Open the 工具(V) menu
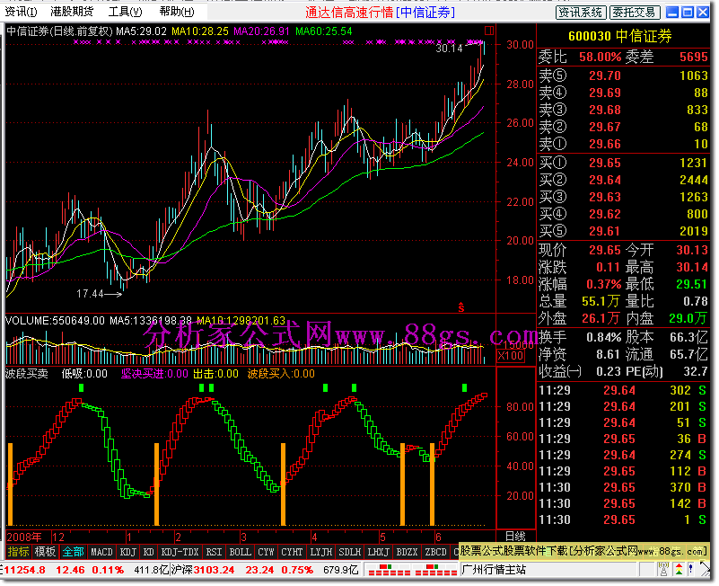This screenshot has height=586, width=719. (x=125, y=12)
